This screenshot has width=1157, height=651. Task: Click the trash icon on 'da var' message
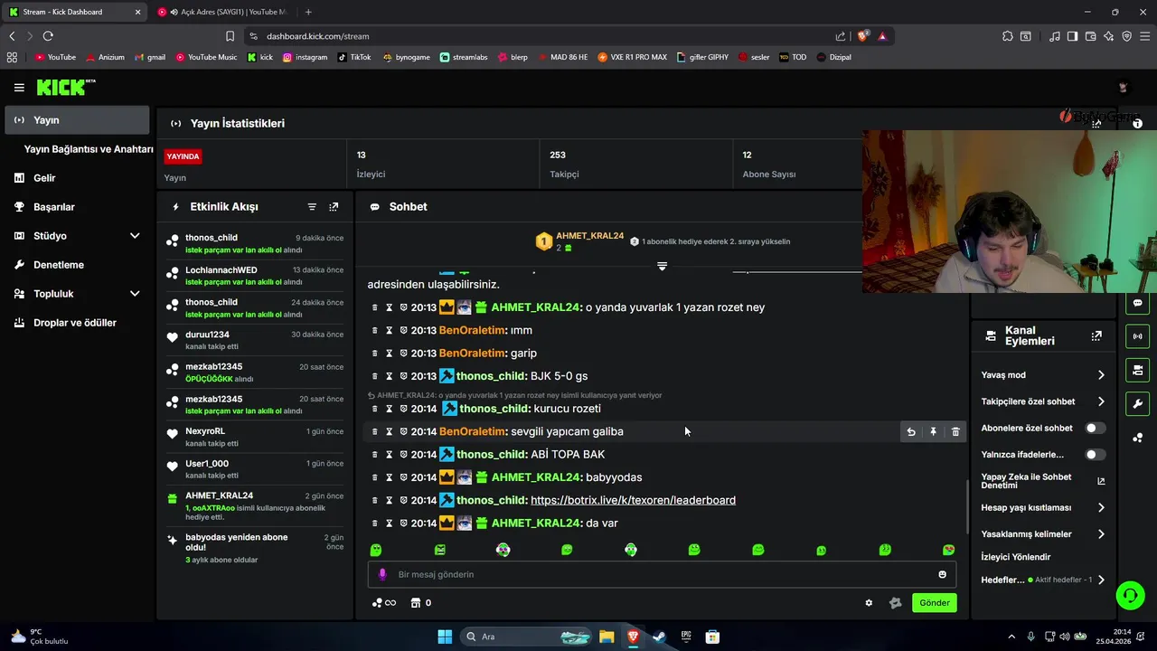click(x=375, y=524)
